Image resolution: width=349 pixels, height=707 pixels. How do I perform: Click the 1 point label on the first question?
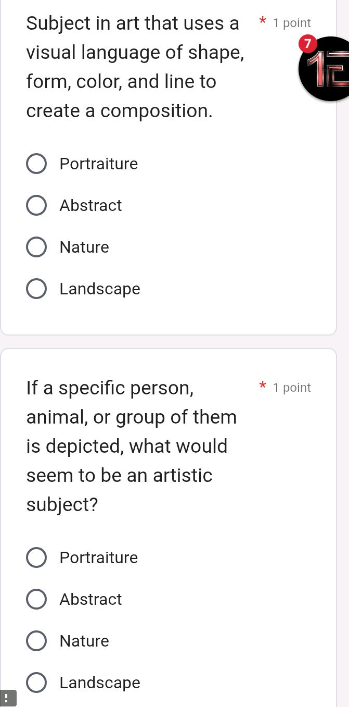coord(292,22)
